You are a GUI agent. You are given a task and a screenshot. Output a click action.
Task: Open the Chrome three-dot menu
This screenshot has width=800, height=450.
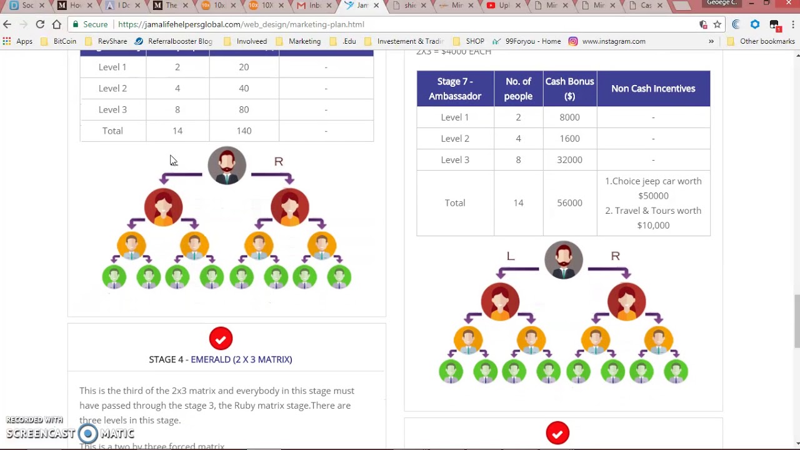tap(792, 24)
